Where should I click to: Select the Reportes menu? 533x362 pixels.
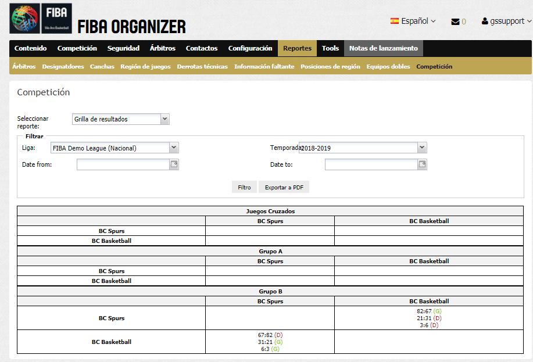pyautogui.click(x=298, y=48)
